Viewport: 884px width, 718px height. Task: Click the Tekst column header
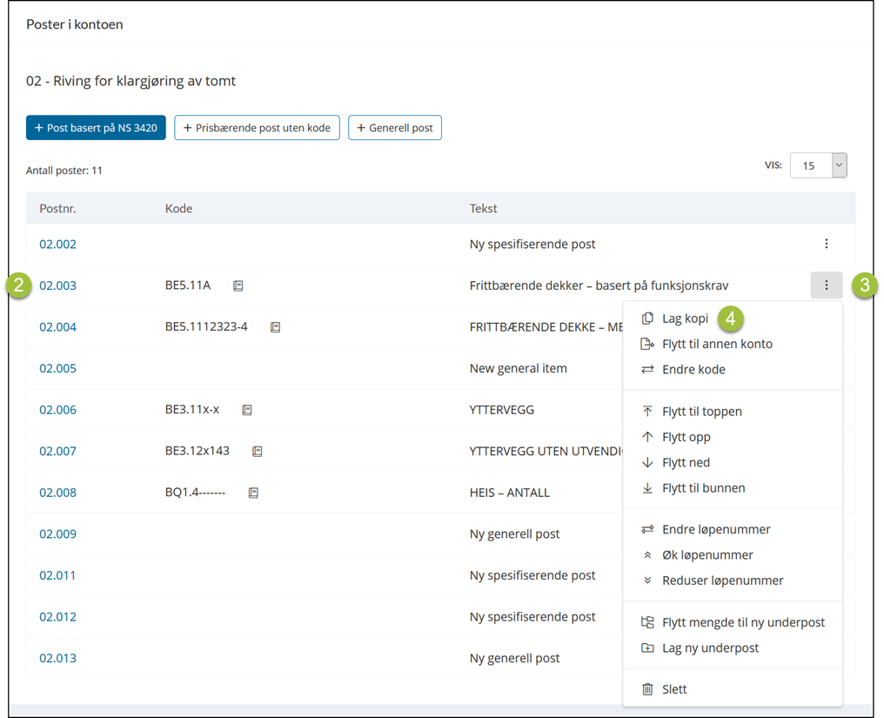pos(483,209)
